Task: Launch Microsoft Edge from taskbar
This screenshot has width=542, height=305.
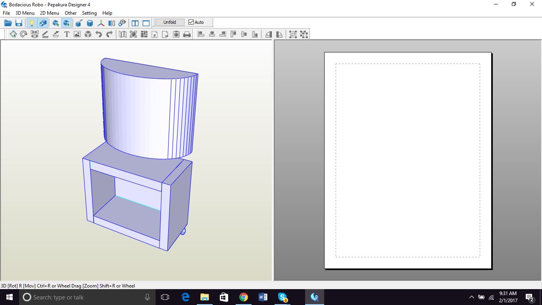Action: tap(185, 297)
